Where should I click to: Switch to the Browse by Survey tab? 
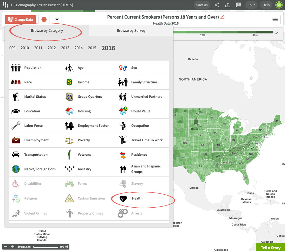click(x=131, y=30)
